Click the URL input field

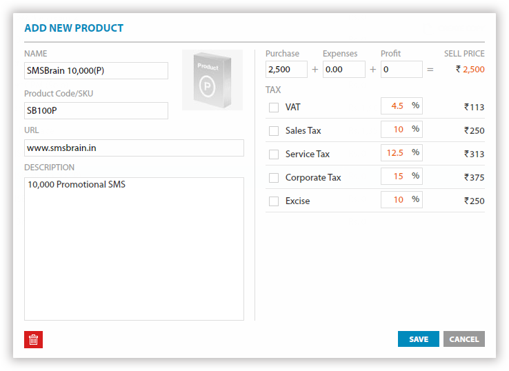point(134,148)
